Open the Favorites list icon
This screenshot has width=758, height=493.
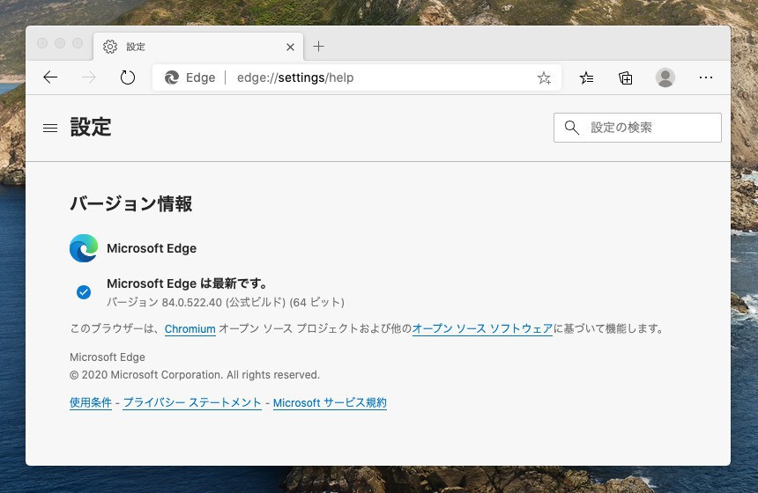pos(587,77)
